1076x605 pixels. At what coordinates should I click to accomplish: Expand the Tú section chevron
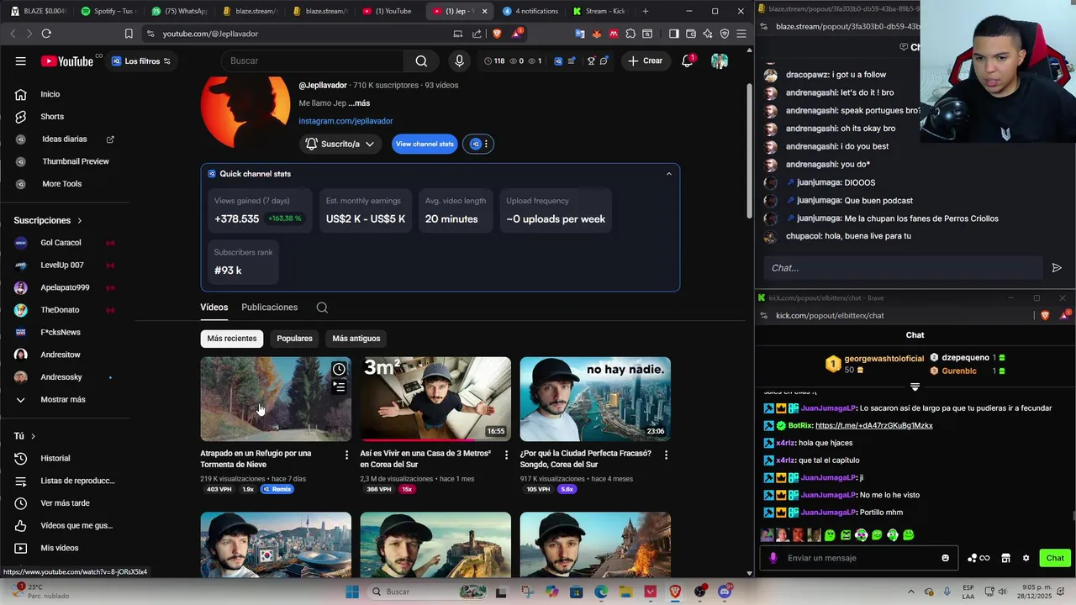33,436
